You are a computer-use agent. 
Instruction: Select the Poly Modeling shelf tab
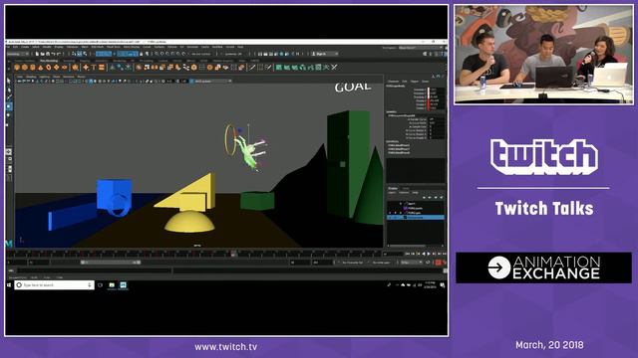coord(49,61)
